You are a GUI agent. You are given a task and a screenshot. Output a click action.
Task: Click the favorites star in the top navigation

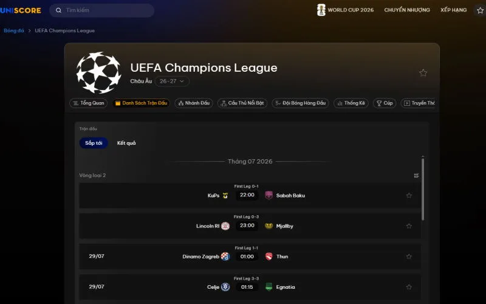pos(480,10)
